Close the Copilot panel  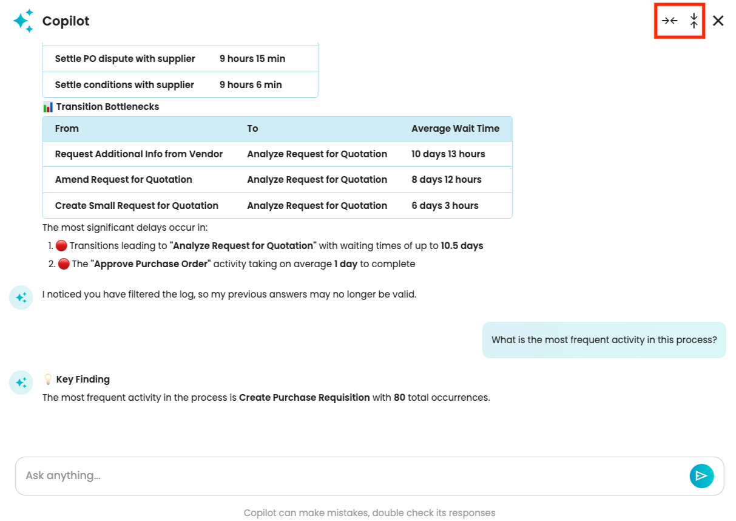(718, 21)
